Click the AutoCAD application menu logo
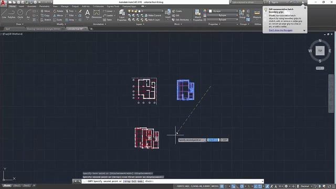The height and width of the screenshot is (189, 336). (x=3, y=3)
